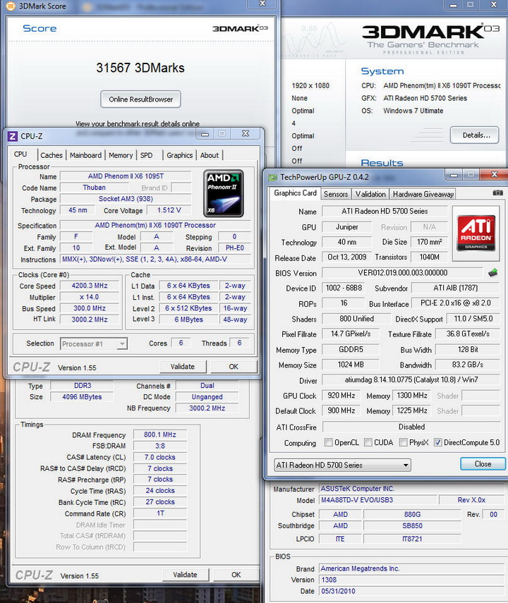Click the BIOS Date value 05/31/2010
The width and height of the screenshot is (508, 603).
point(412,591)
